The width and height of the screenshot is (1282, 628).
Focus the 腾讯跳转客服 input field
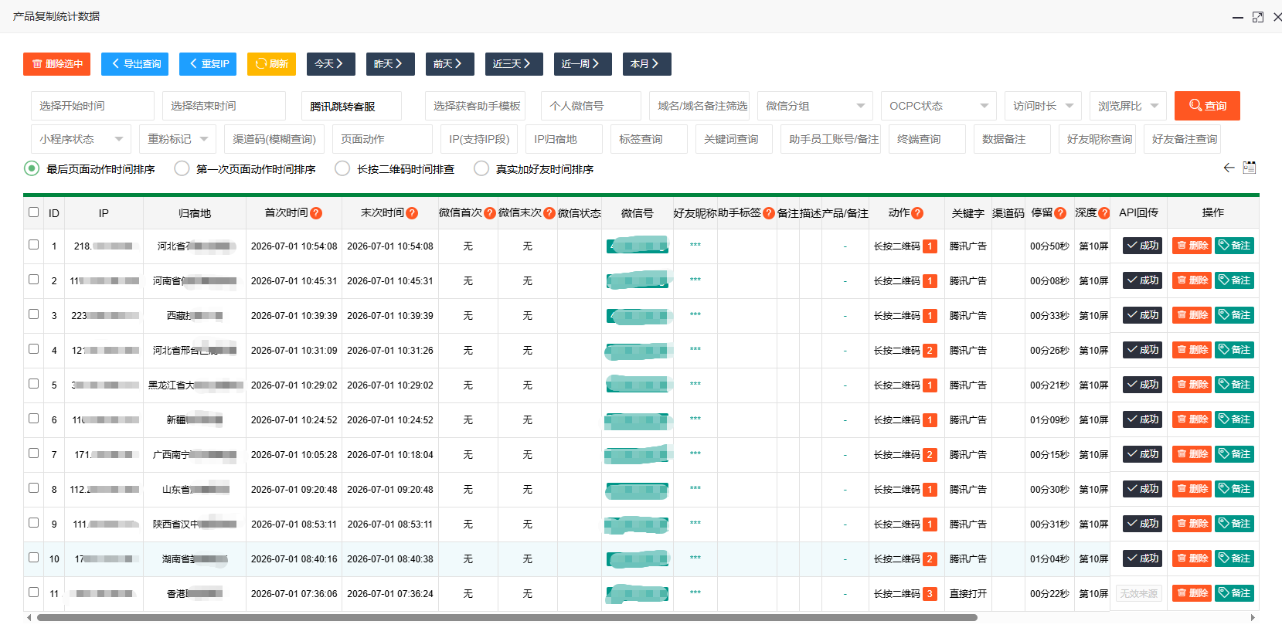[352, 106]
